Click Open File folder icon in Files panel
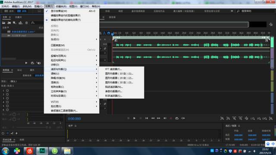This screenshot has width=276, height=155. (x=3, y=23)
